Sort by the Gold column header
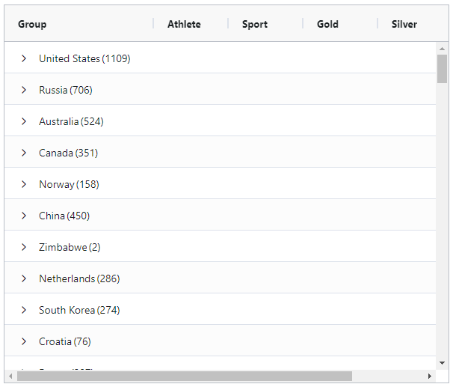This screenshot has width=453, height=387. 327,24
